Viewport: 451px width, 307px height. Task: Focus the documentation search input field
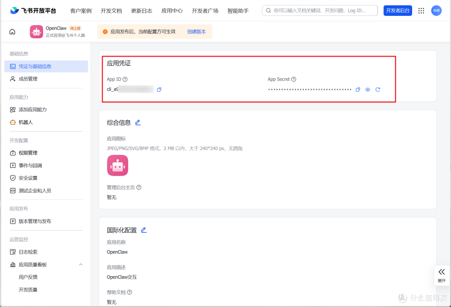click(319, 10)
